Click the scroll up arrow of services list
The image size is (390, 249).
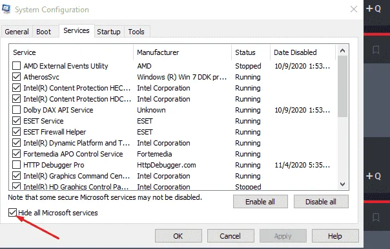tap(342, 50)
